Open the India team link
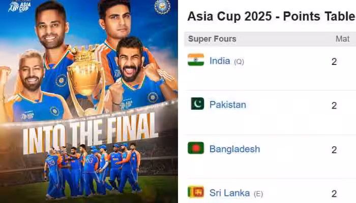The height and width of the screenshot is (203, 356). [220, 61]
